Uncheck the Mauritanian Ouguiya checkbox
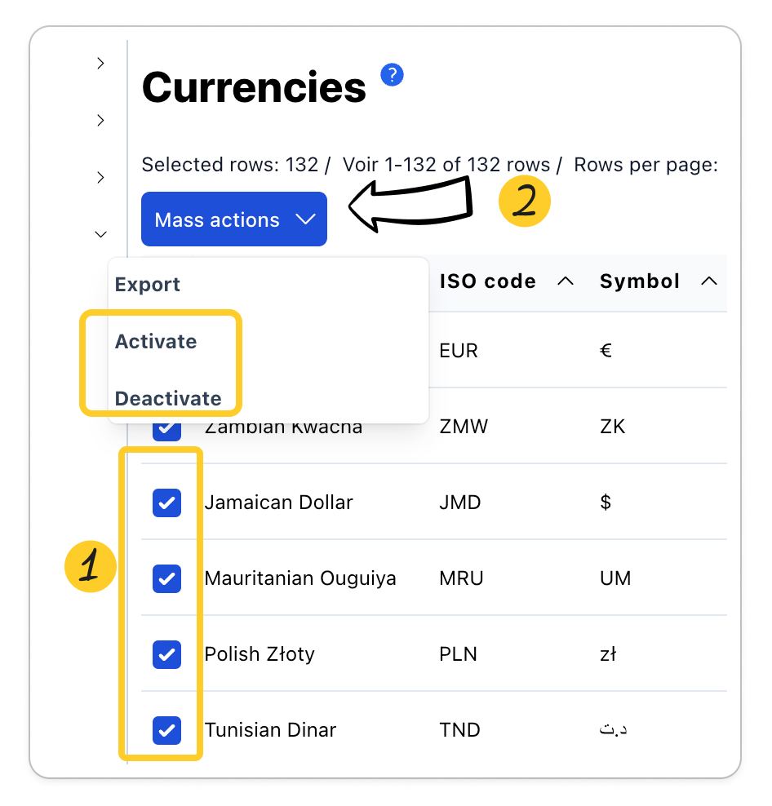The image size is (772, 806). (x=166, y=578)
